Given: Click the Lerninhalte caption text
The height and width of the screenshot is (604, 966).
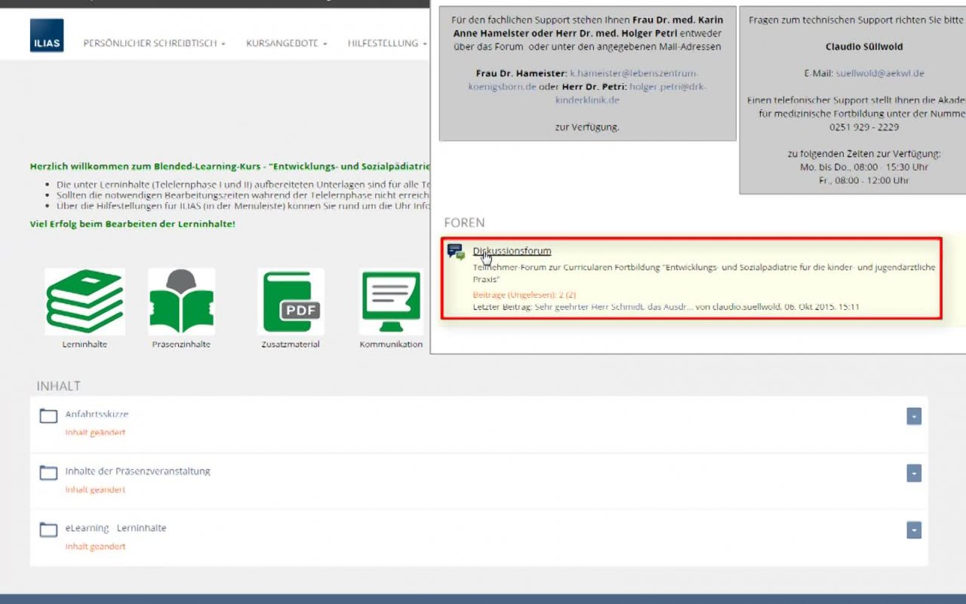Looking at the screenshot, I should [x=85, y=345].
